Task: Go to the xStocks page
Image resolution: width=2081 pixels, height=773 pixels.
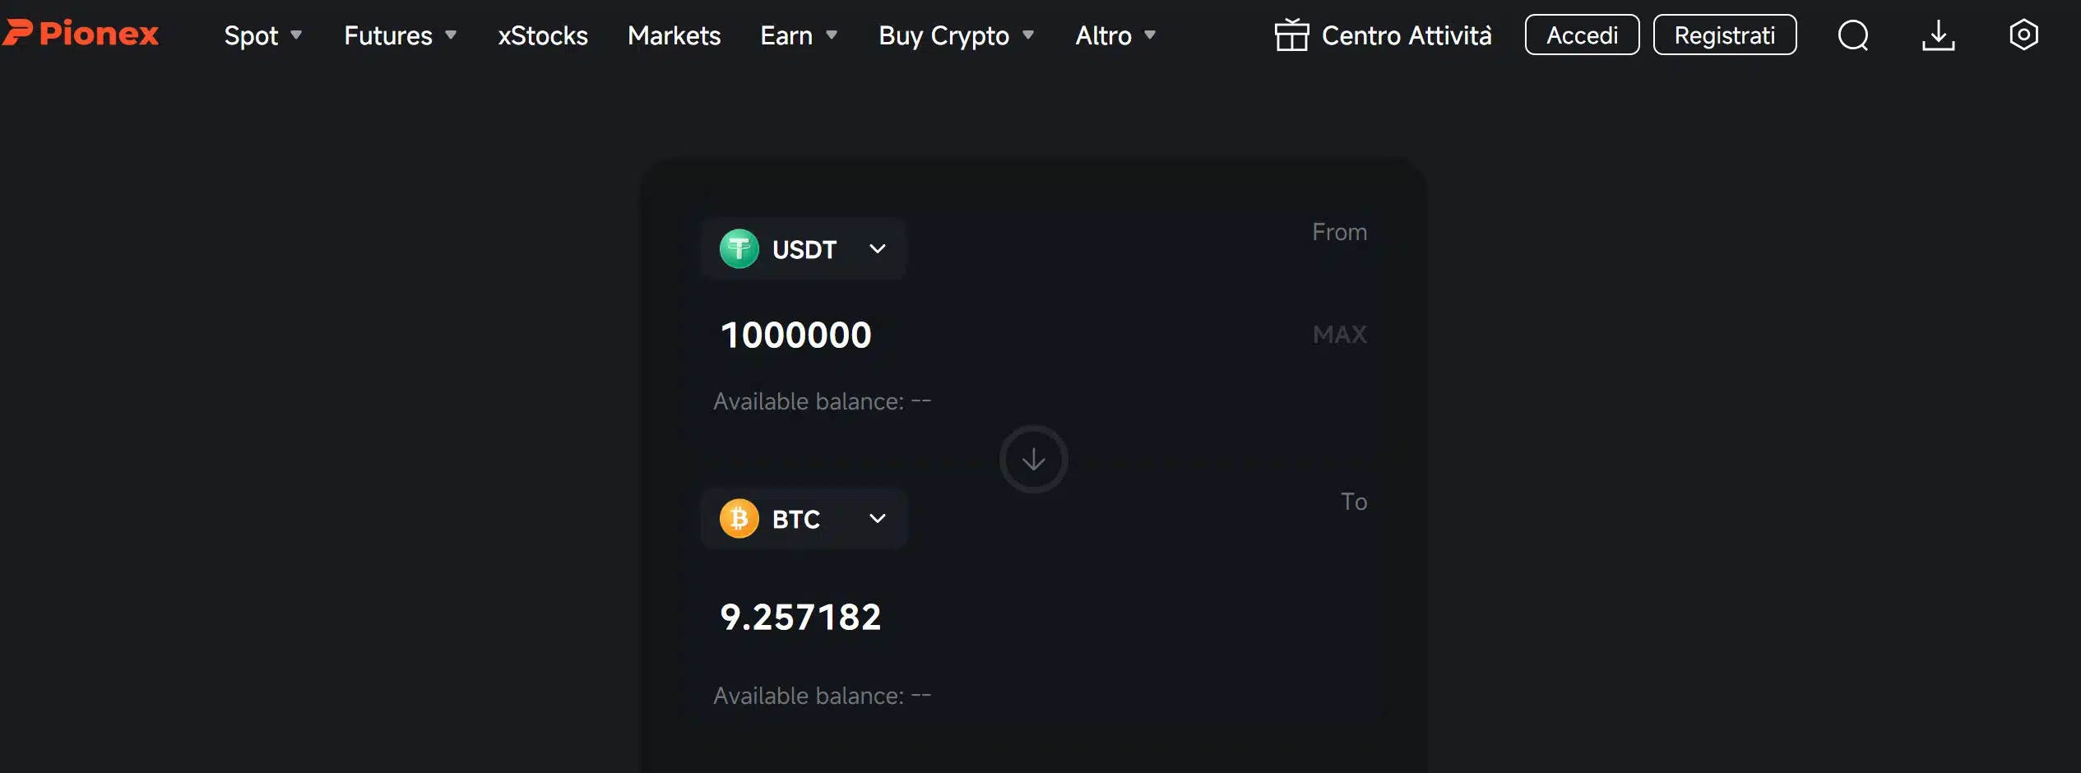Action: coord(543,35)
